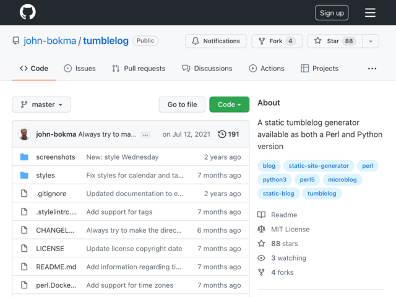Open the GitHub home logo

tap(27, 12)
